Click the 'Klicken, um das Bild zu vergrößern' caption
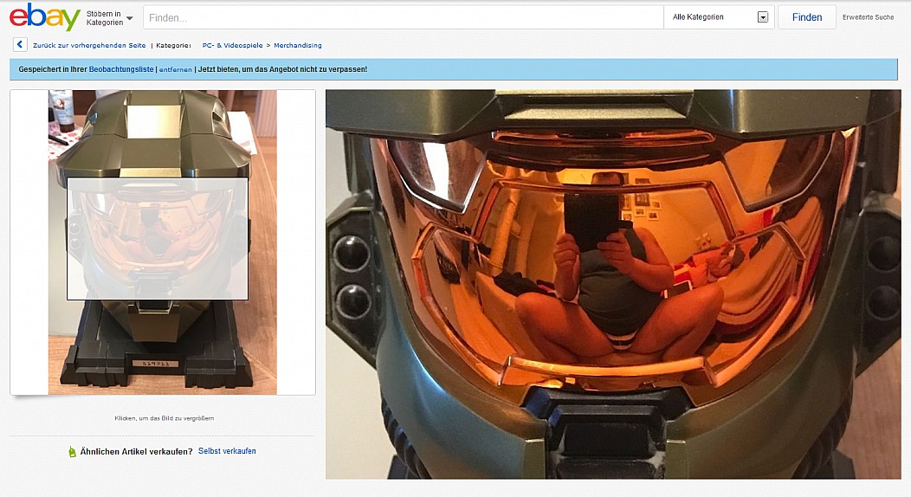The image size is (911, 497). pyautogui.click(x=164, y=418)
